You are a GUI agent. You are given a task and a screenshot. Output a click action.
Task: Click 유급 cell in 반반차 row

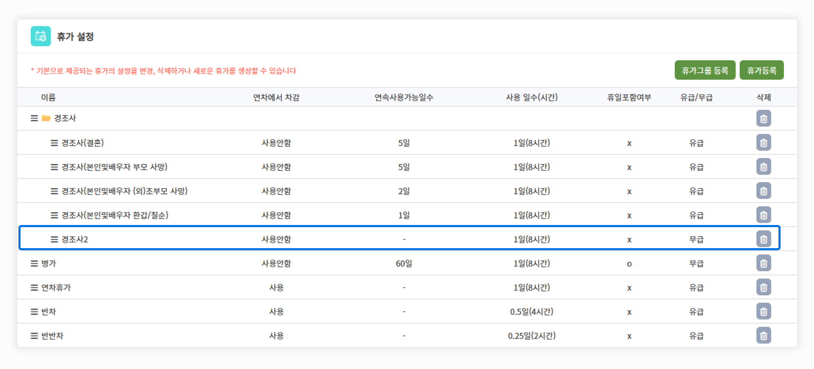click(696, 336)
